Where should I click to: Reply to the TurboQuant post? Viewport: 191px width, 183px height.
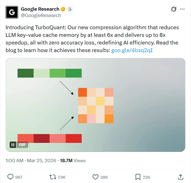11,177
